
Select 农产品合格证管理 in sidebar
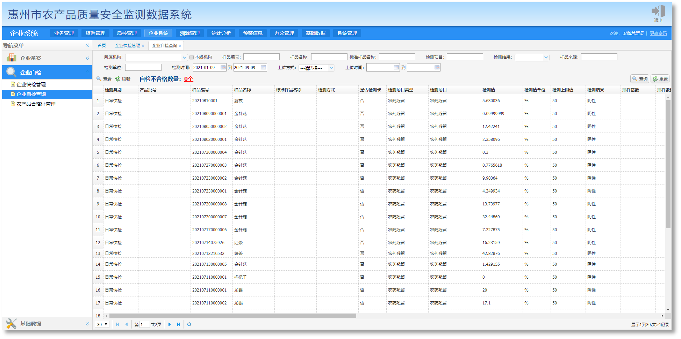pyautogui.click(x=36, y=104)
